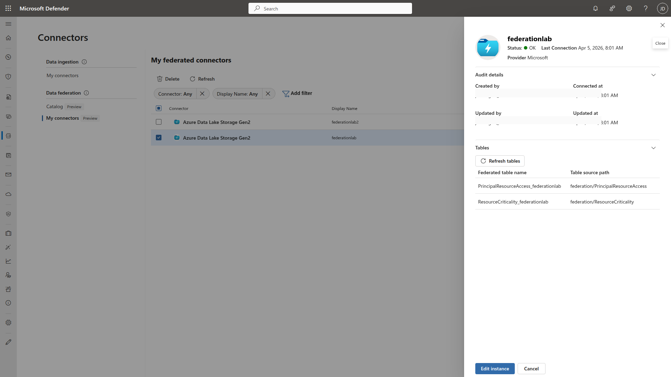
Task: Toggle the select-all checkbox in the Connector header
Action: (159, 108)
